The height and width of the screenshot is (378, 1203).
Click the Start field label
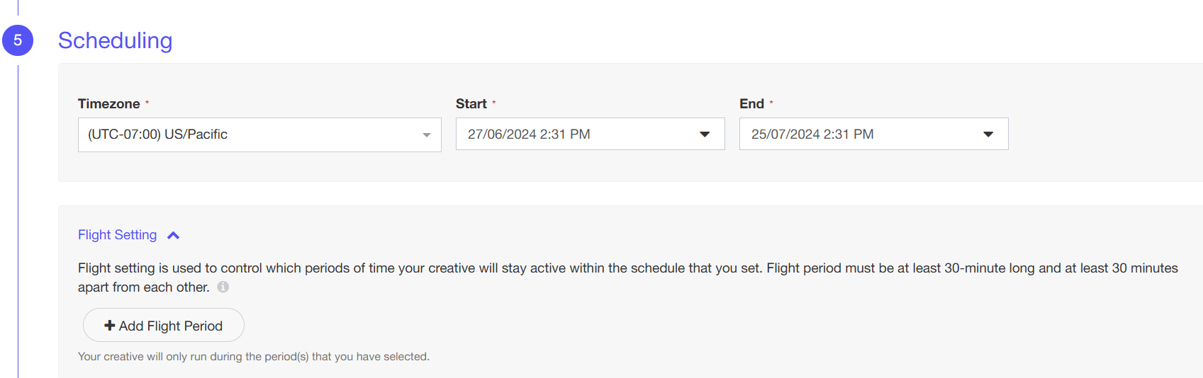pyautogui.click(x=471, y=104)
